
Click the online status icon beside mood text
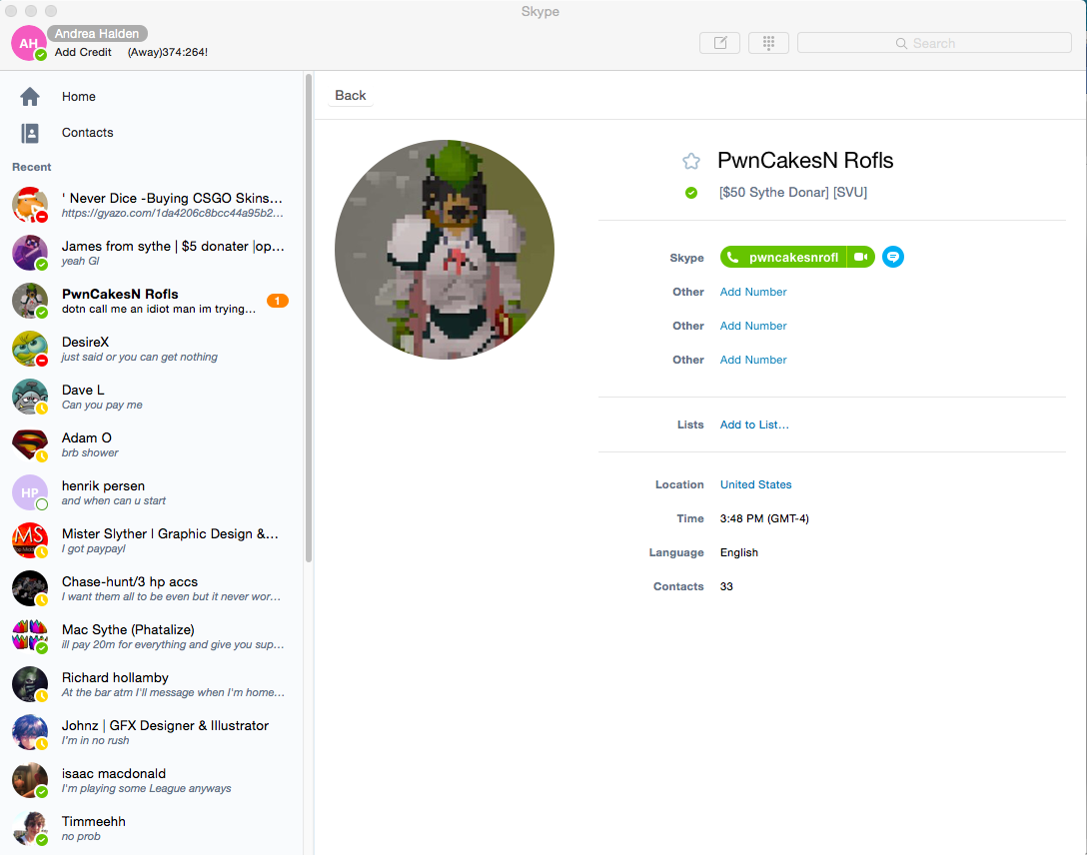point(691,193)
